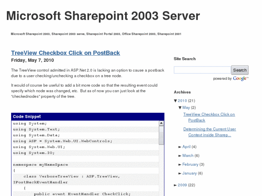Click the Microsoft Sharepoint 2003 Server blog title
Image resolution: width=262 pixels, height=196 pixels.
click(103, 16)
